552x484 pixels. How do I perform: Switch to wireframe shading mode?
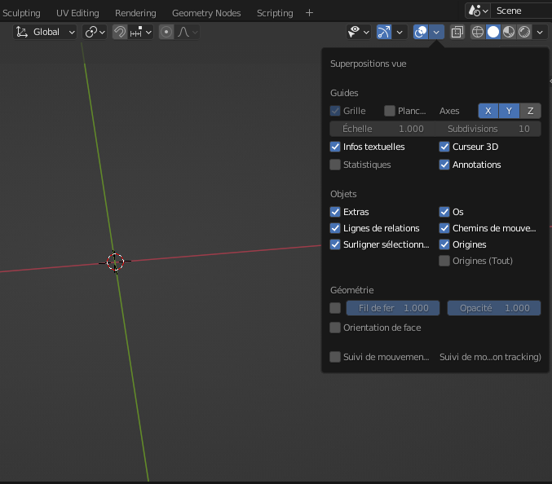(478, 32)
